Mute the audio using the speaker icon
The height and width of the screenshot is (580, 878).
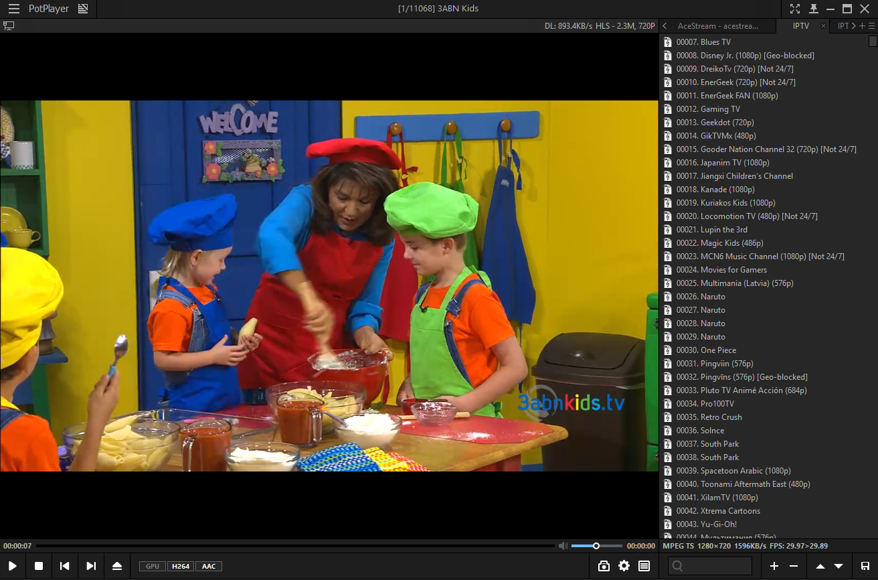pos(563,546)
